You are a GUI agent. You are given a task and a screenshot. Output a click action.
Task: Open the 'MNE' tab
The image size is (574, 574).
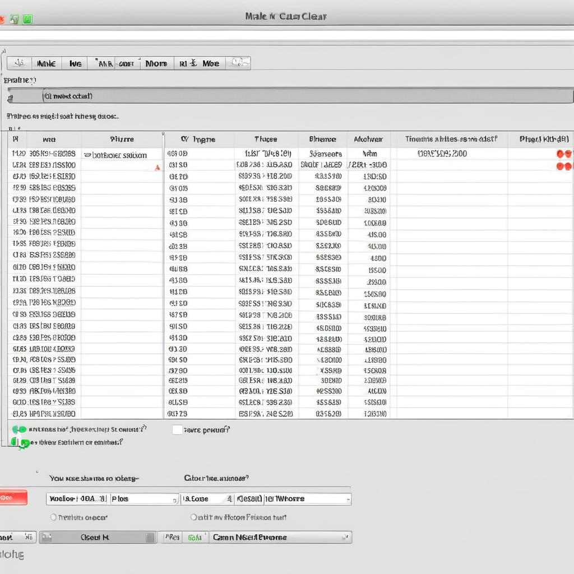point(46,63)
